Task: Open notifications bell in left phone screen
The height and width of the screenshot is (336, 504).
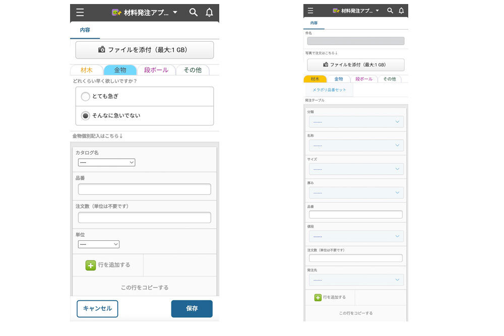Action: [x=209, y=13]
